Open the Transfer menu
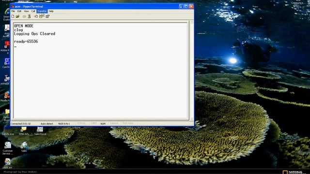This screenshot has height=174, width=310. click(x=42, y=11)
